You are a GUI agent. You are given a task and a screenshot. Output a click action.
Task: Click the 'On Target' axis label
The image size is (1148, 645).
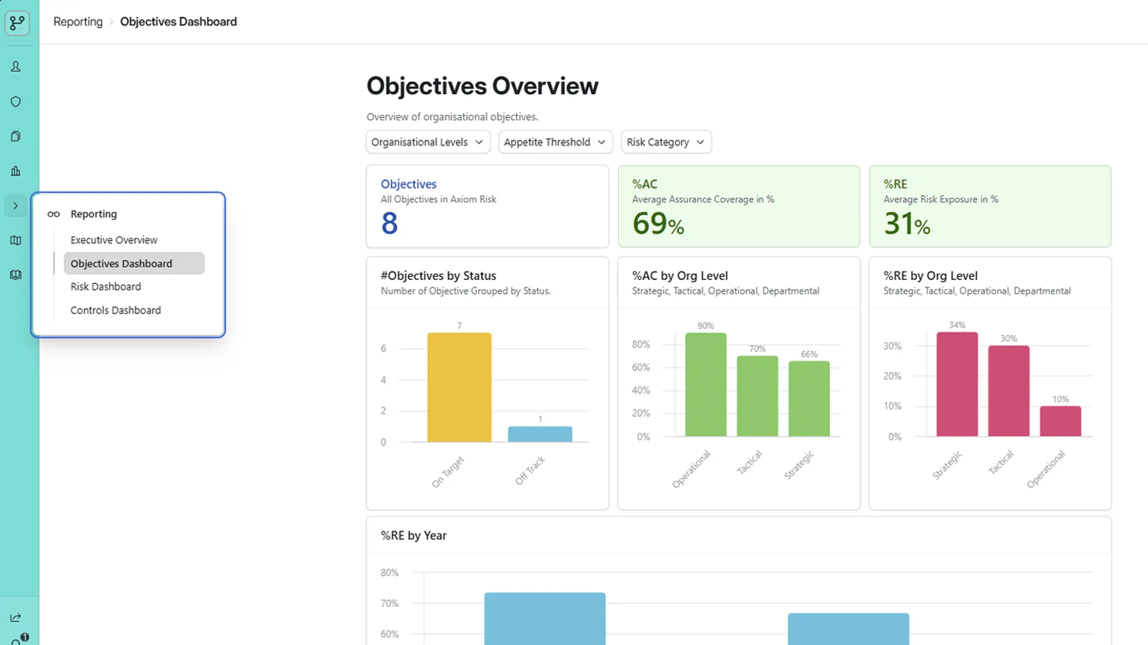click(x=448, y=472)
